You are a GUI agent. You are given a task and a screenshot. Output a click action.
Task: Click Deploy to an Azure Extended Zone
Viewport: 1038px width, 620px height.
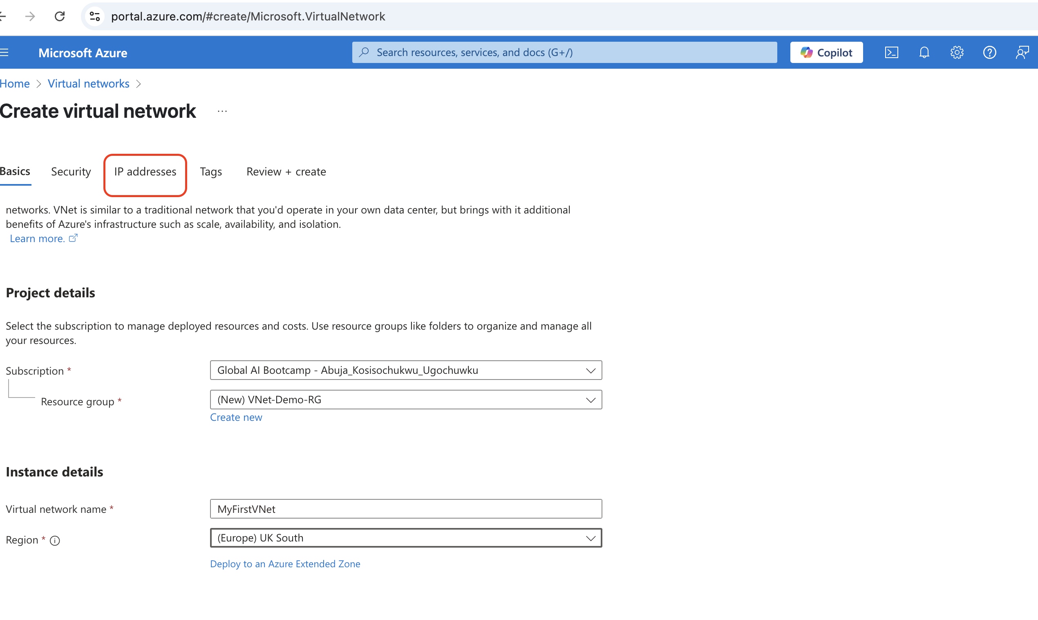[x=285, y=564]
